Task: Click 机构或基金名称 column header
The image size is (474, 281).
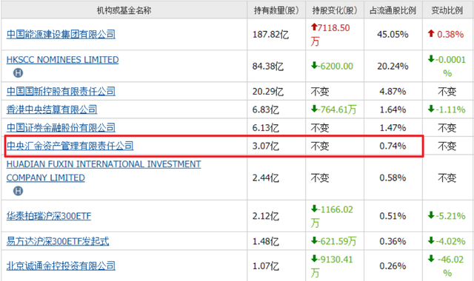Action: pos(124,10)
